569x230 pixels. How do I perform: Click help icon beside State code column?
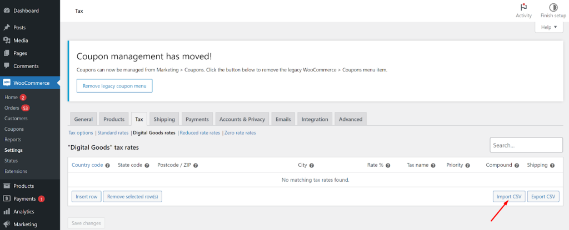pos(147,165)
